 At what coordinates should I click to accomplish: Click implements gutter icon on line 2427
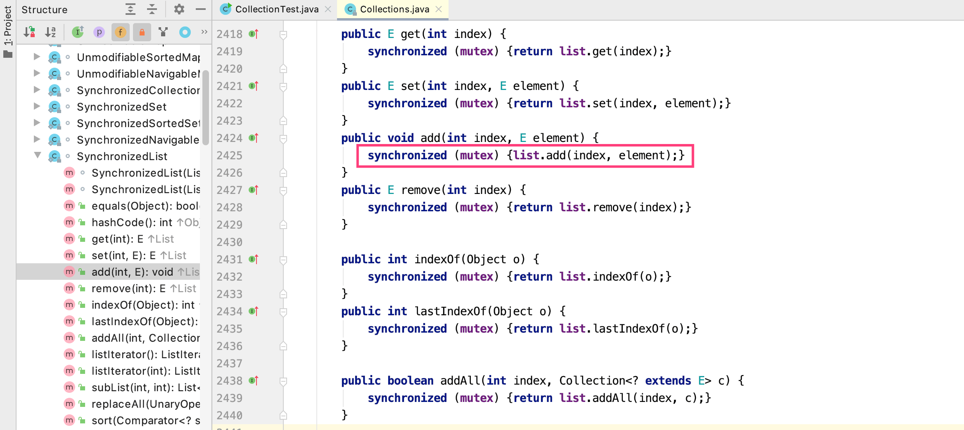254,190
